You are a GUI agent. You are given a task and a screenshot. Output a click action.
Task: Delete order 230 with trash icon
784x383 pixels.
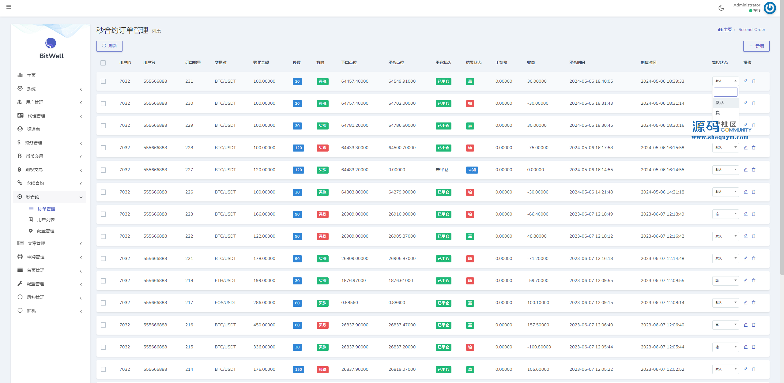pyautogui.click(x=754, y=103)
